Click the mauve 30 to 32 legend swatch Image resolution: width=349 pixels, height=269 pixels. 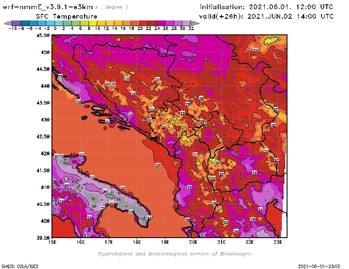coord(186,23)
